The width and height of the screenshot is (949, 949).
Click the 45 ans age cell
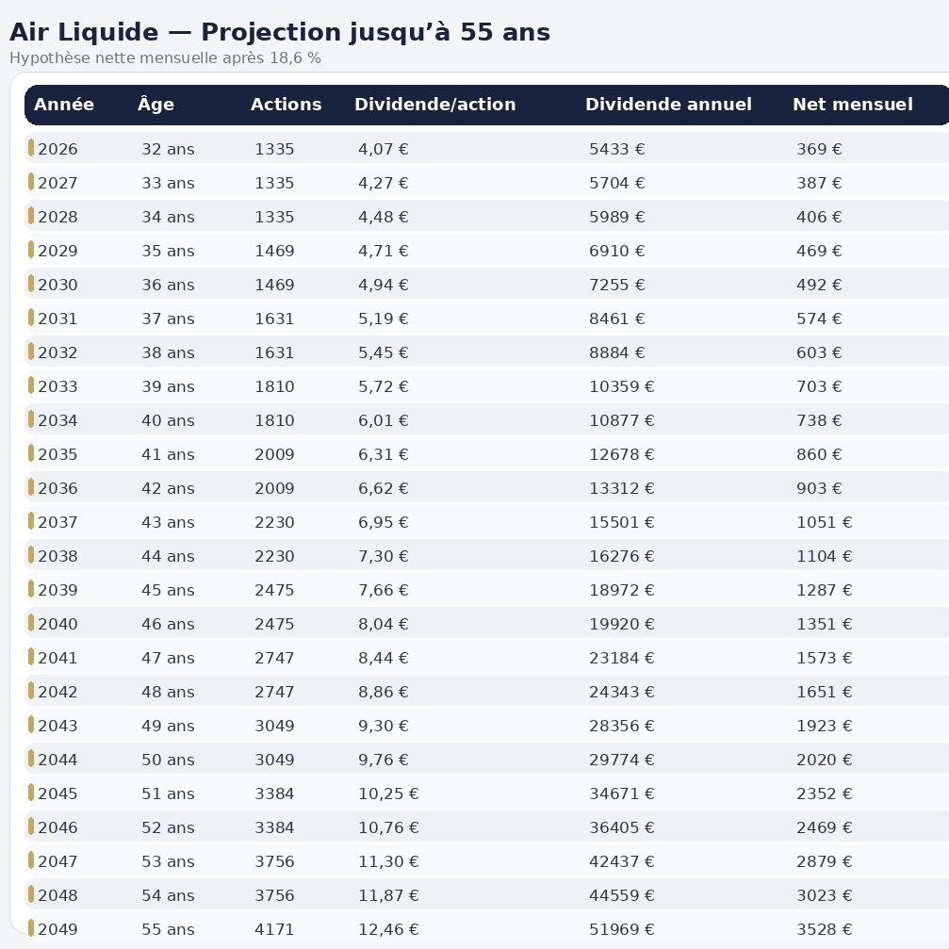coord(168,590)
